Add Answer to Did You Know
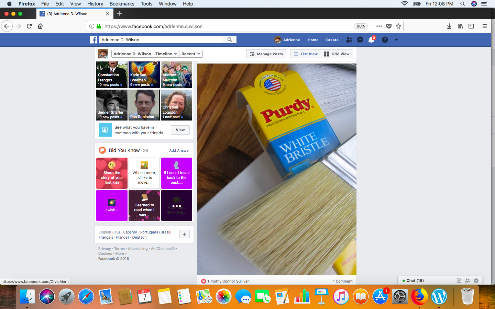 coord(179,150)
